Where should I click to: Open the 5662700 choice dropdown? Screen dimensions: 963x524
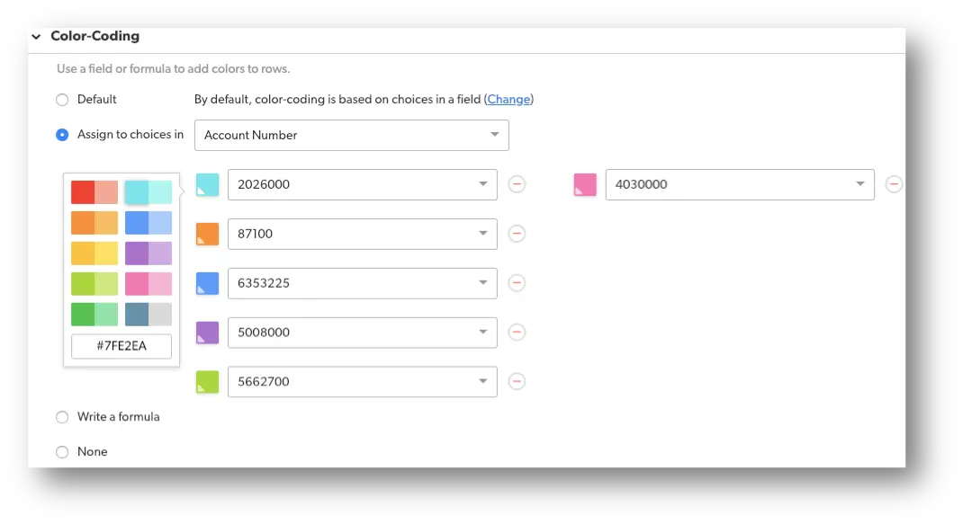pos(363,382)
